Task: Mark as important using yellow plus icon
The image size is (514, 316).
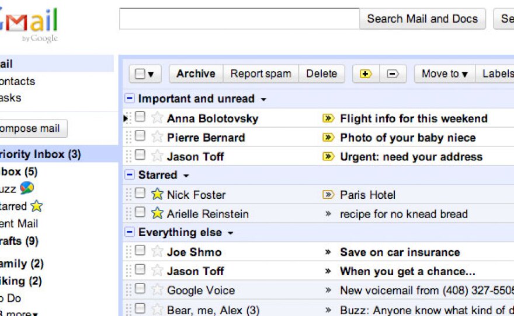Action: [366, 74]
